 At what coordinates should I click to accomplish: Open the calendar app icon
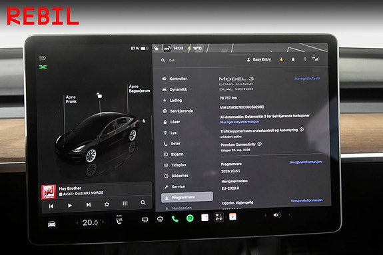tap(232, 216)
